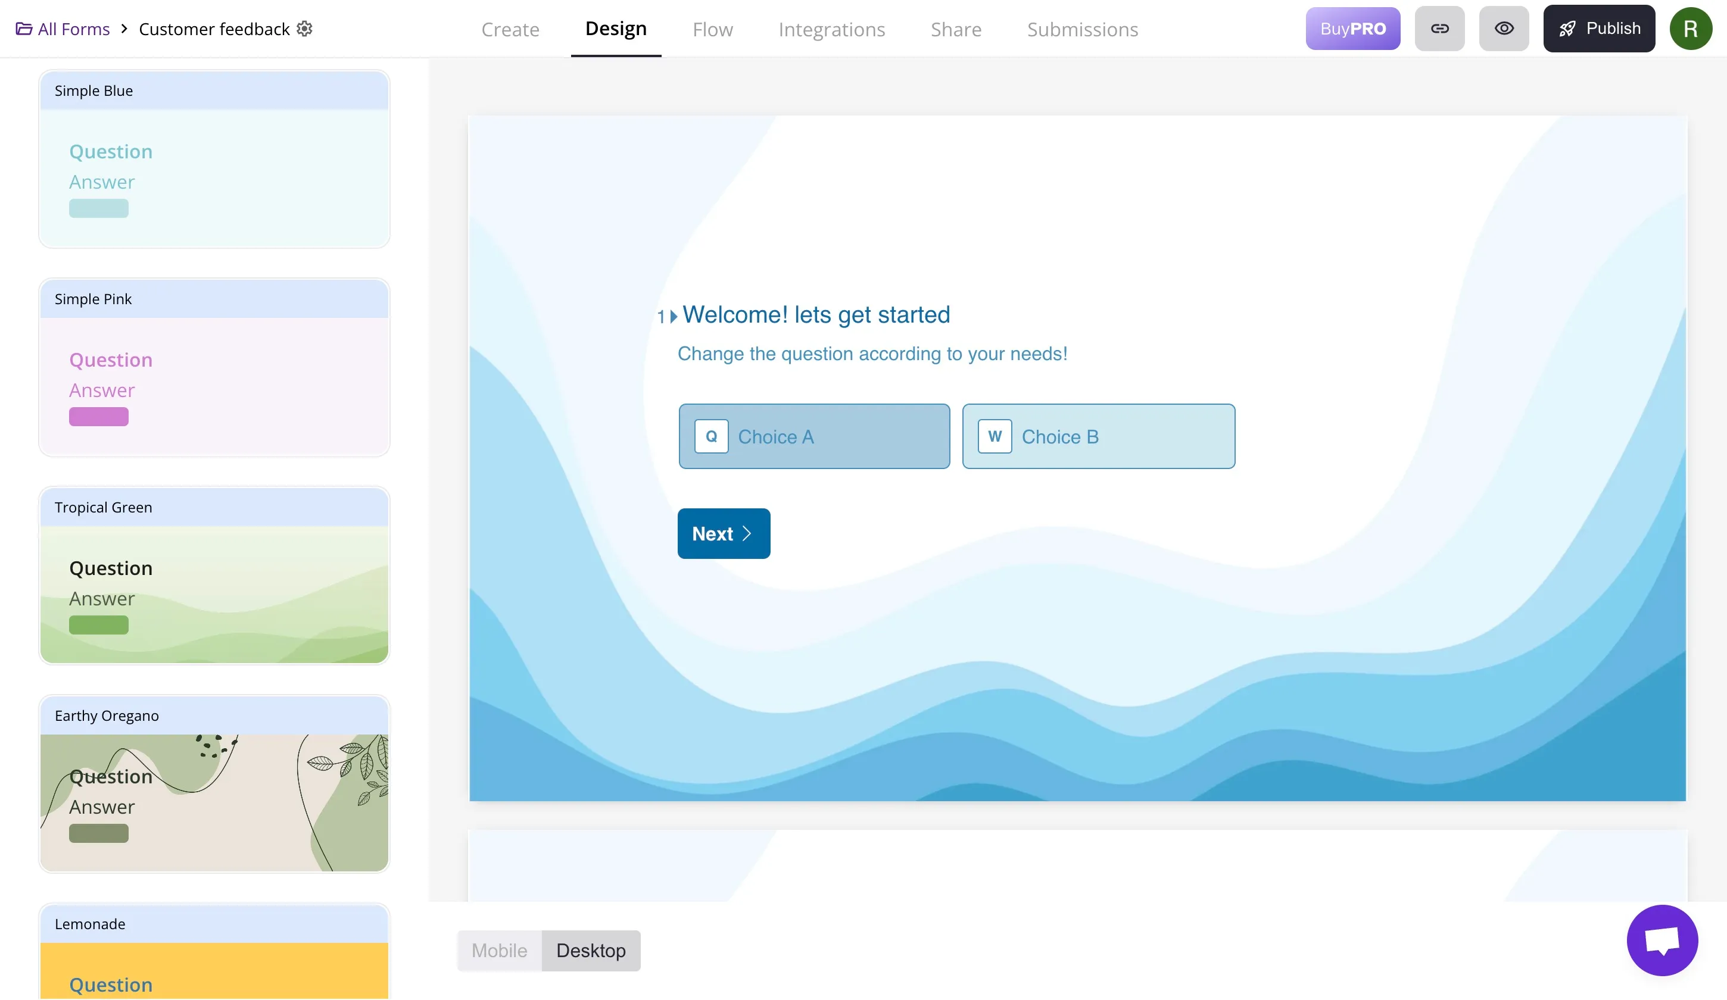This screenshot has height=1000, width=1727.
Task: Select the Tropical Green answer color swatch
Action: click(99, 625)
